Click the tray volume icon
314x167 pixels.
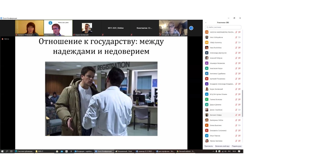click(225, 151)
